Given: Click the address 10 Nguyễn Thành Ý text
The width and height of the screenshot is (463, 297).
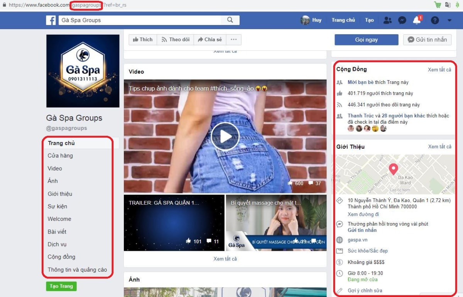Looking at the screenshot, I should tap(399, 203).
